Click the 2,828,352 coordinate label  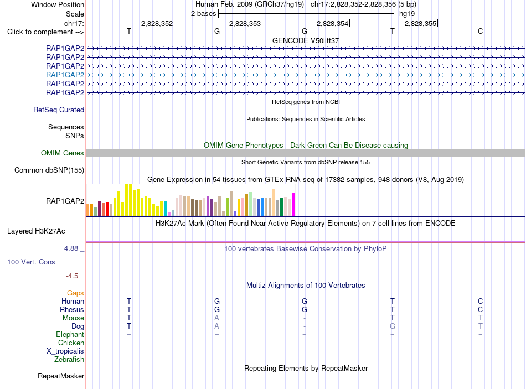point(157,23)
